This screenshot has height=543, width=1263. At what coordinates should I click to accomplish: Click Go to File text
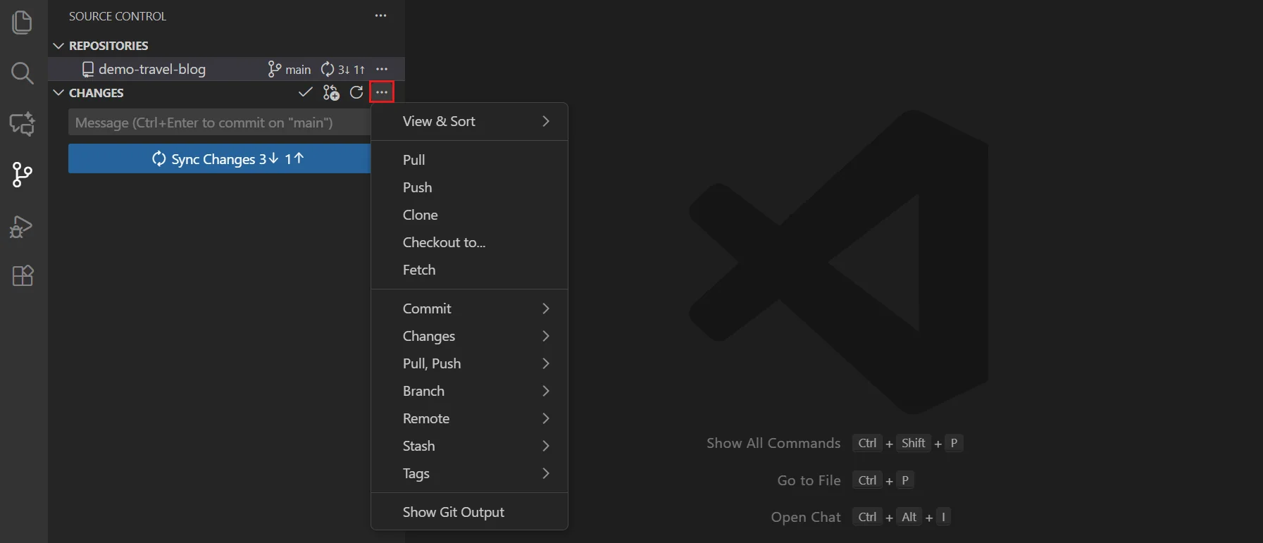click(x=809, y=480)
